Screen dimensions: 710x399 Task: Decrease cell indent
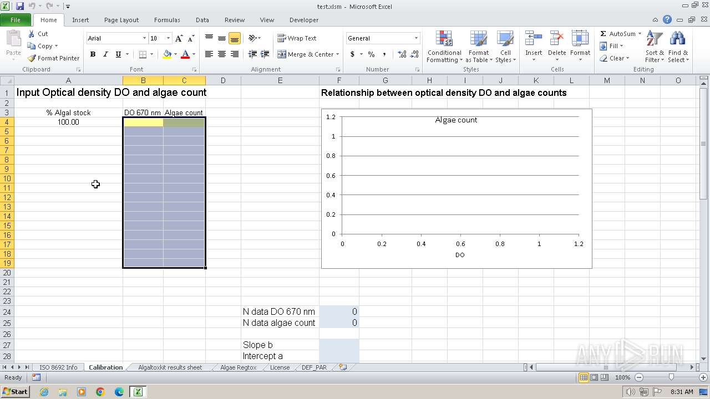[x=252, y=54]
